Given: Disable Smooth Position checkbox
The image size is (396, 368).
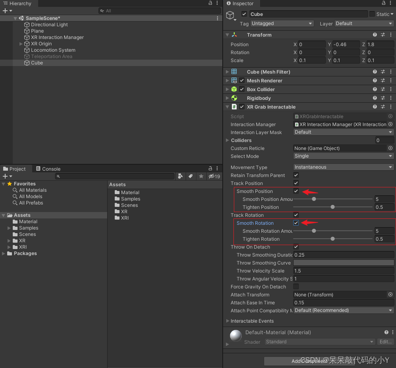Looking at the screenshot, I should [296, 191].
